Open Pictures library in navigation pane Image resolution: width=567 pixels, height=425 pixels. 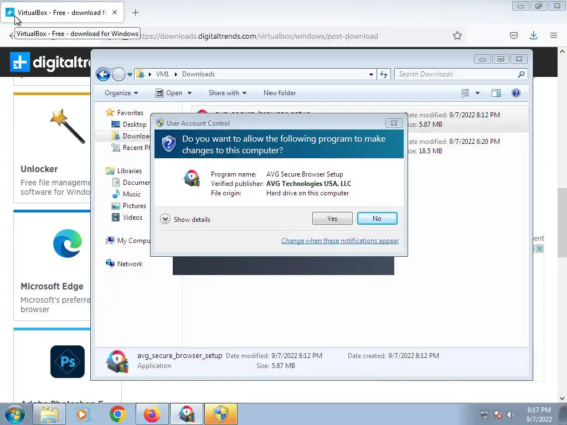[x=129, y=206]
